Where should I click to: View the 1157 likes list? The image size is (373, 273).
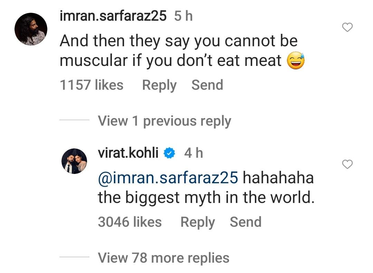(92, 85)
